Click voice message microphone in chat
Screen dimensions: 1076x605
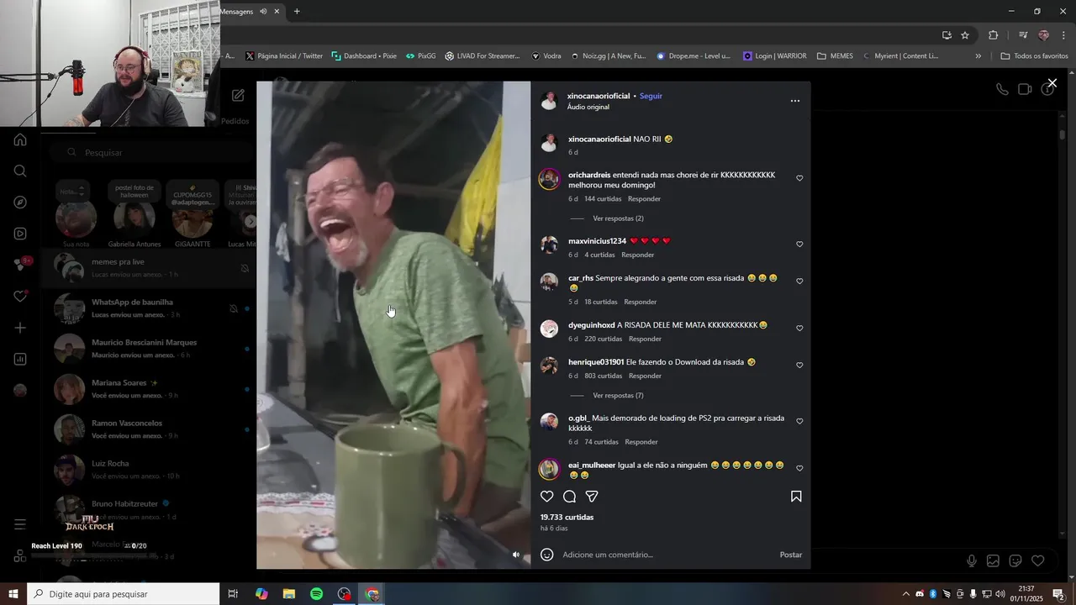972,561
